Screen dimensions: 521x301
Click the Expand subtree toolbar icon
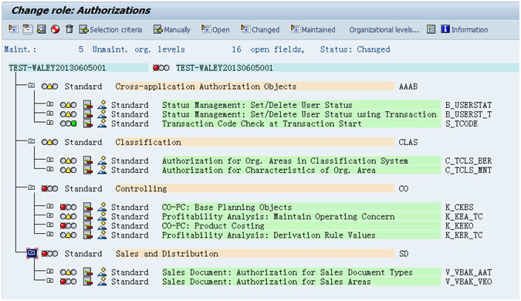[x=14, y=29]
